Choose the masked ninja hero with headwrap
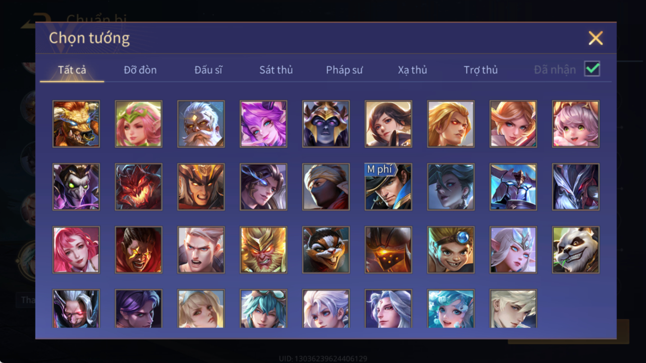The height and width of the screenshot is (363, 646). tap(326, 187)
